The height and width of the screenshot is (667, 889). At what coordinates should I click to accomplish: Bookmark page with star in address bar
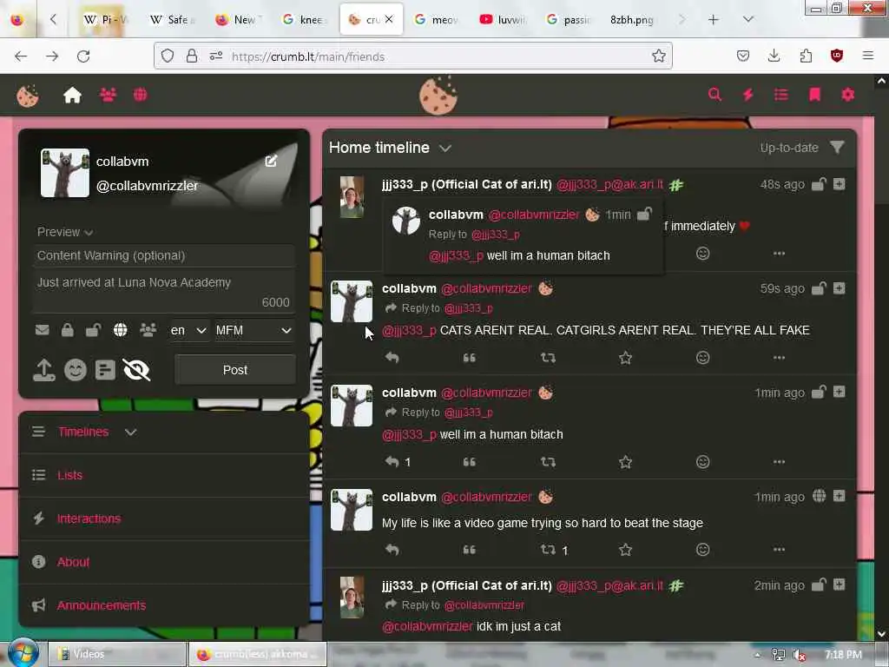658,56
